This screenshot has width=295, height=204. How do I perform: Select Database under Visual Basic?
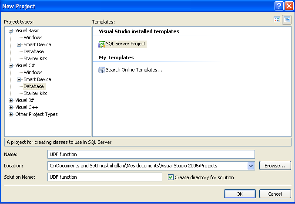pos(34,51)
